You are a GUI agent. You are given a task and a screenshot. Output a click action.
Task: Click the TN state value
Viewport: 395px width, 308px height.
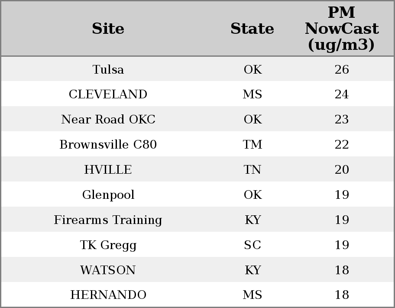pyautogui.click(x=253, y=169)
